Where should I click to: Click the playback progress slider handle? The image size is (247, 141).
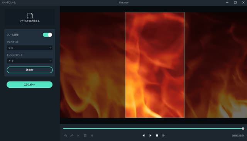(243, 129)
